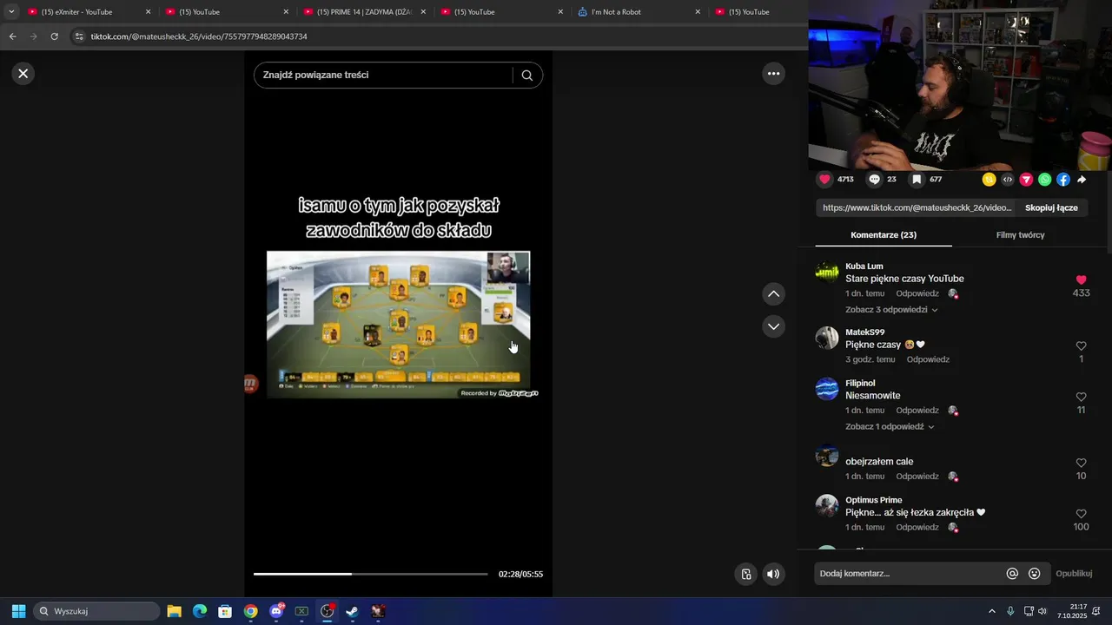Image resolution: width=1112 pixels, height=625 pixels.
Task: Show hidden system tray icons chevron
Action: 992,611
